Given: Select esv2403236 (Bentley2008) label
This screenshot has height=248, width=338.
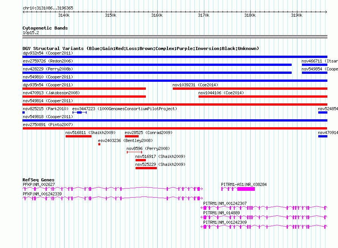Looking at the screenshot, I should (x=125, y=140).
